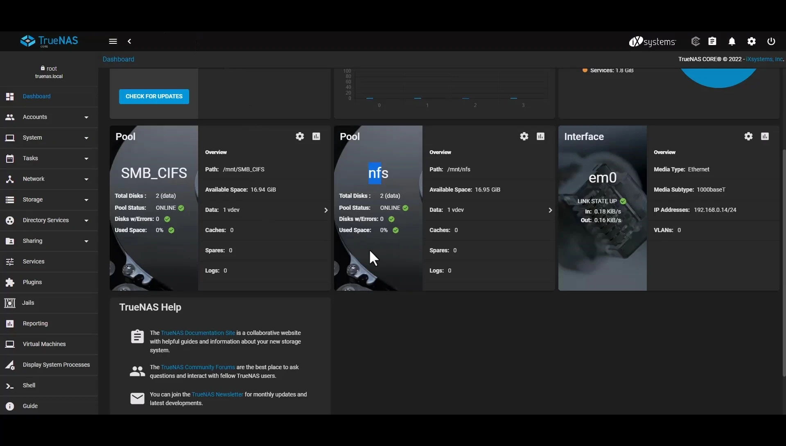Click the Display System Processes icon
This screenshot has width=786, height=446.
pos(10,365)
